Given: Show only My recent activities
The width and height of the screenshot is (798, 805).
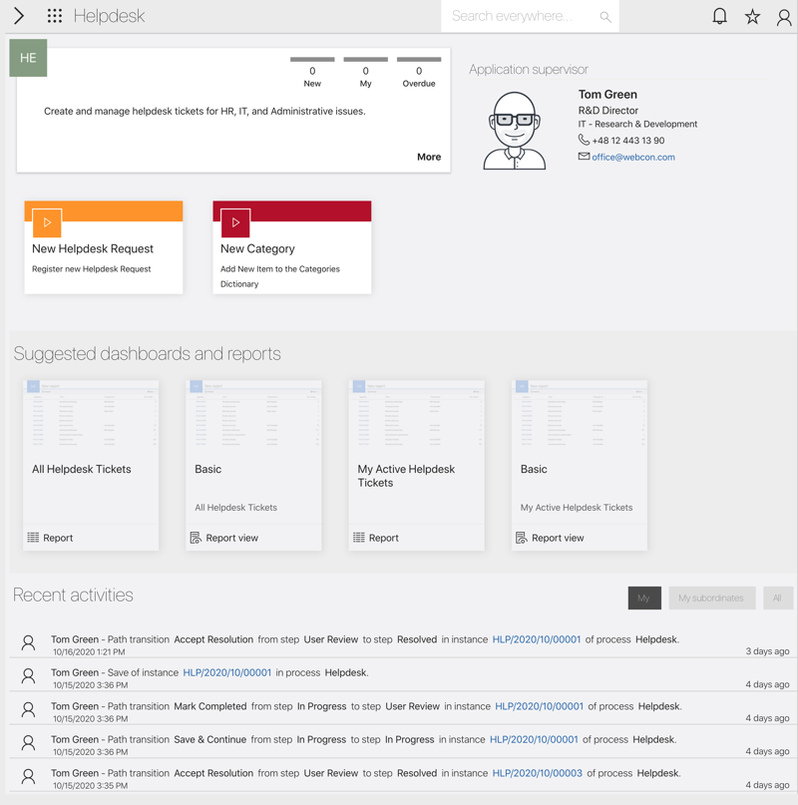Looking at the screenshot, I should (x=643, y=598).
